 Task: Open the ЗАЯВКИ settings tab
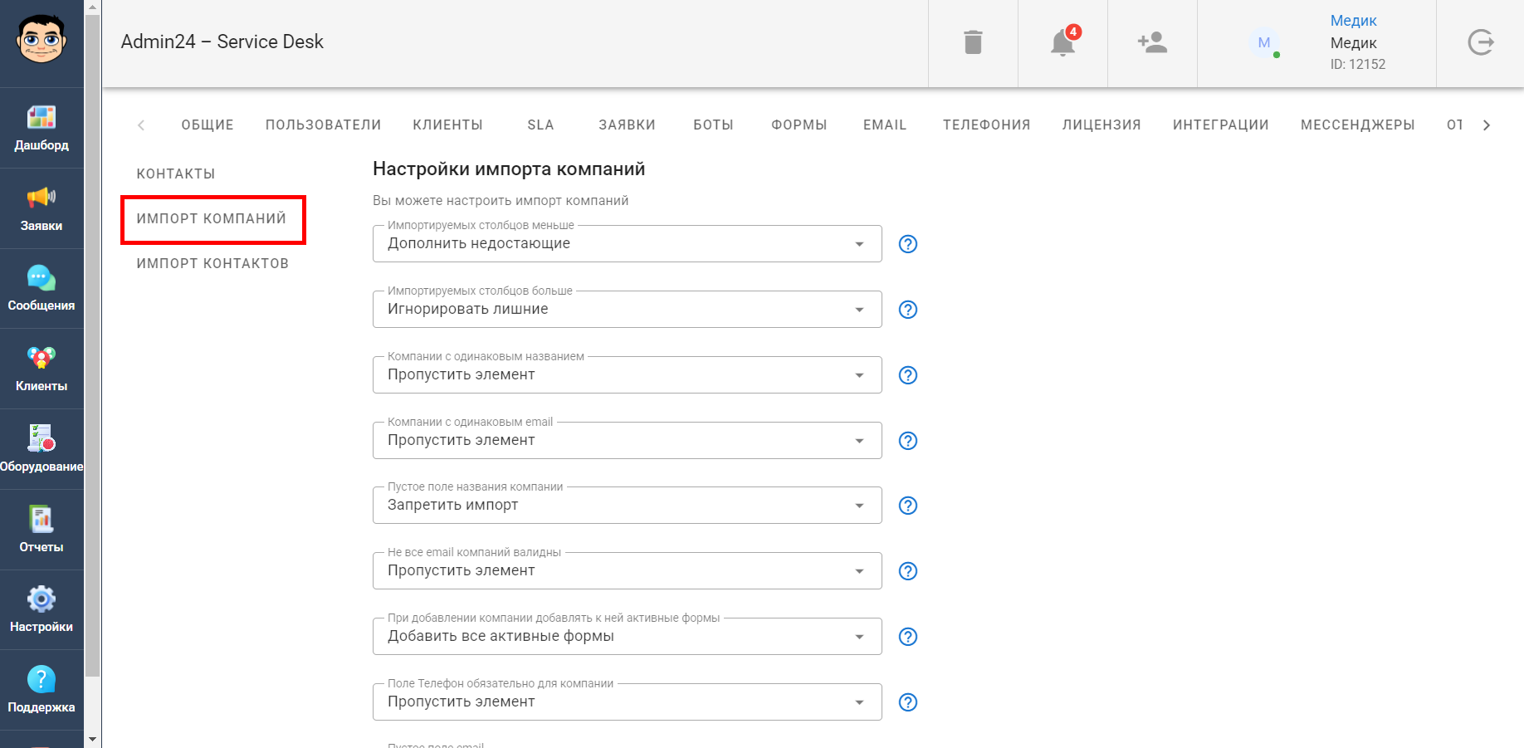pos(627,125)
